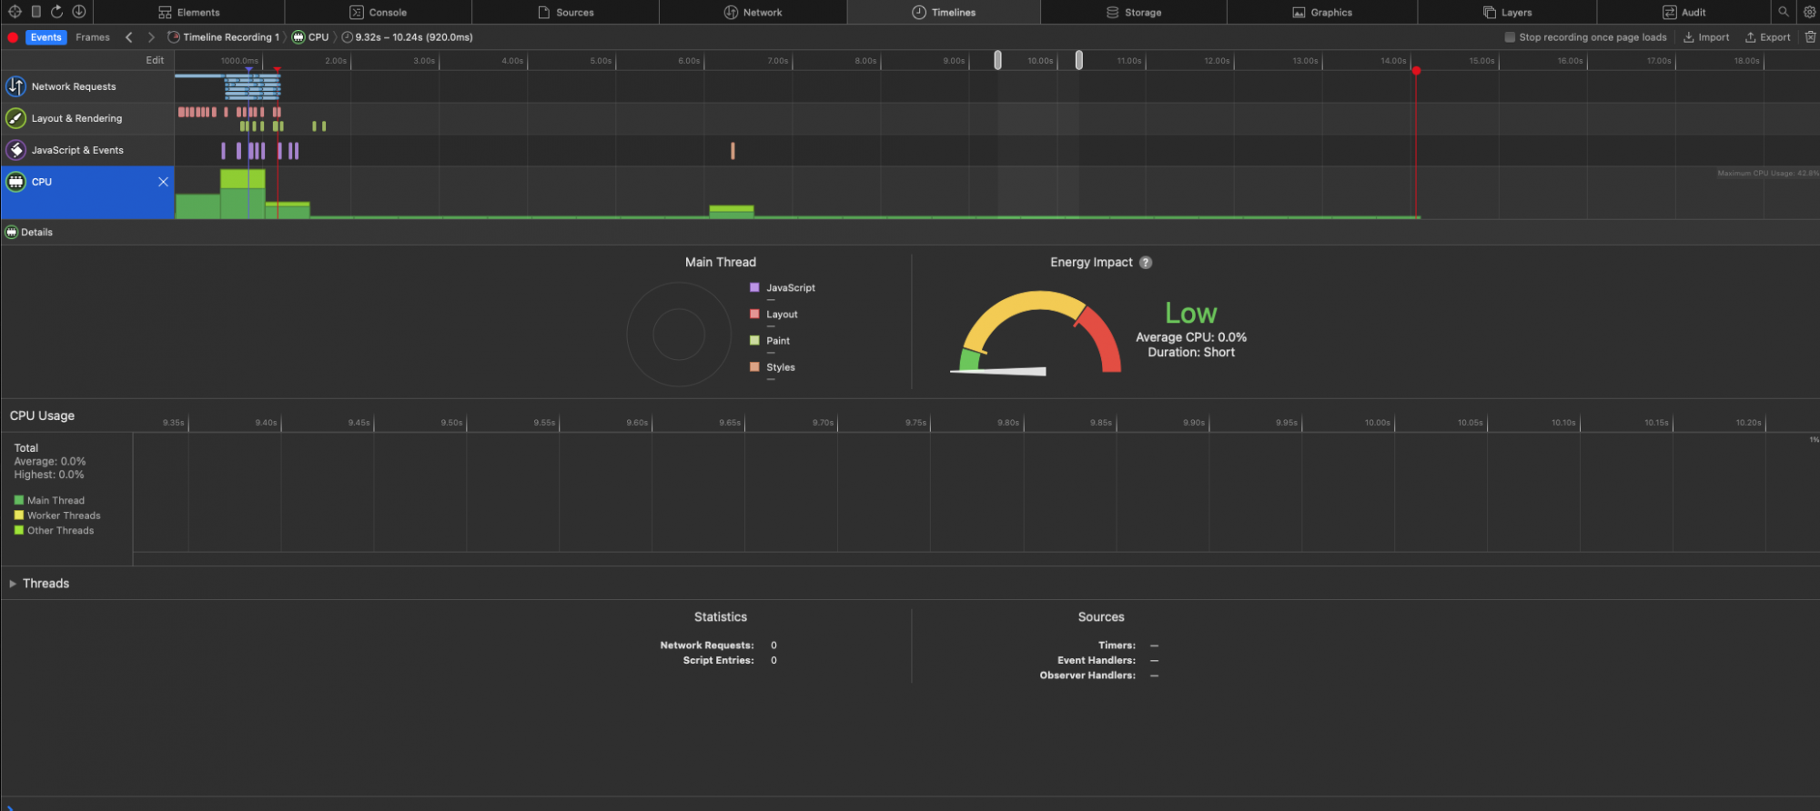
Task: Click the CPU timeline chip icon
Action: click(15, 182)
